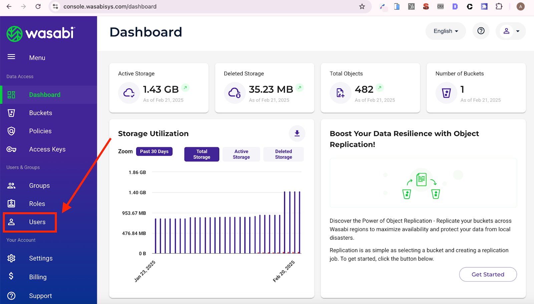Viewport: 534px width, 304px height.
Task: Open the Settings gear icon
Action: (11, 258)
